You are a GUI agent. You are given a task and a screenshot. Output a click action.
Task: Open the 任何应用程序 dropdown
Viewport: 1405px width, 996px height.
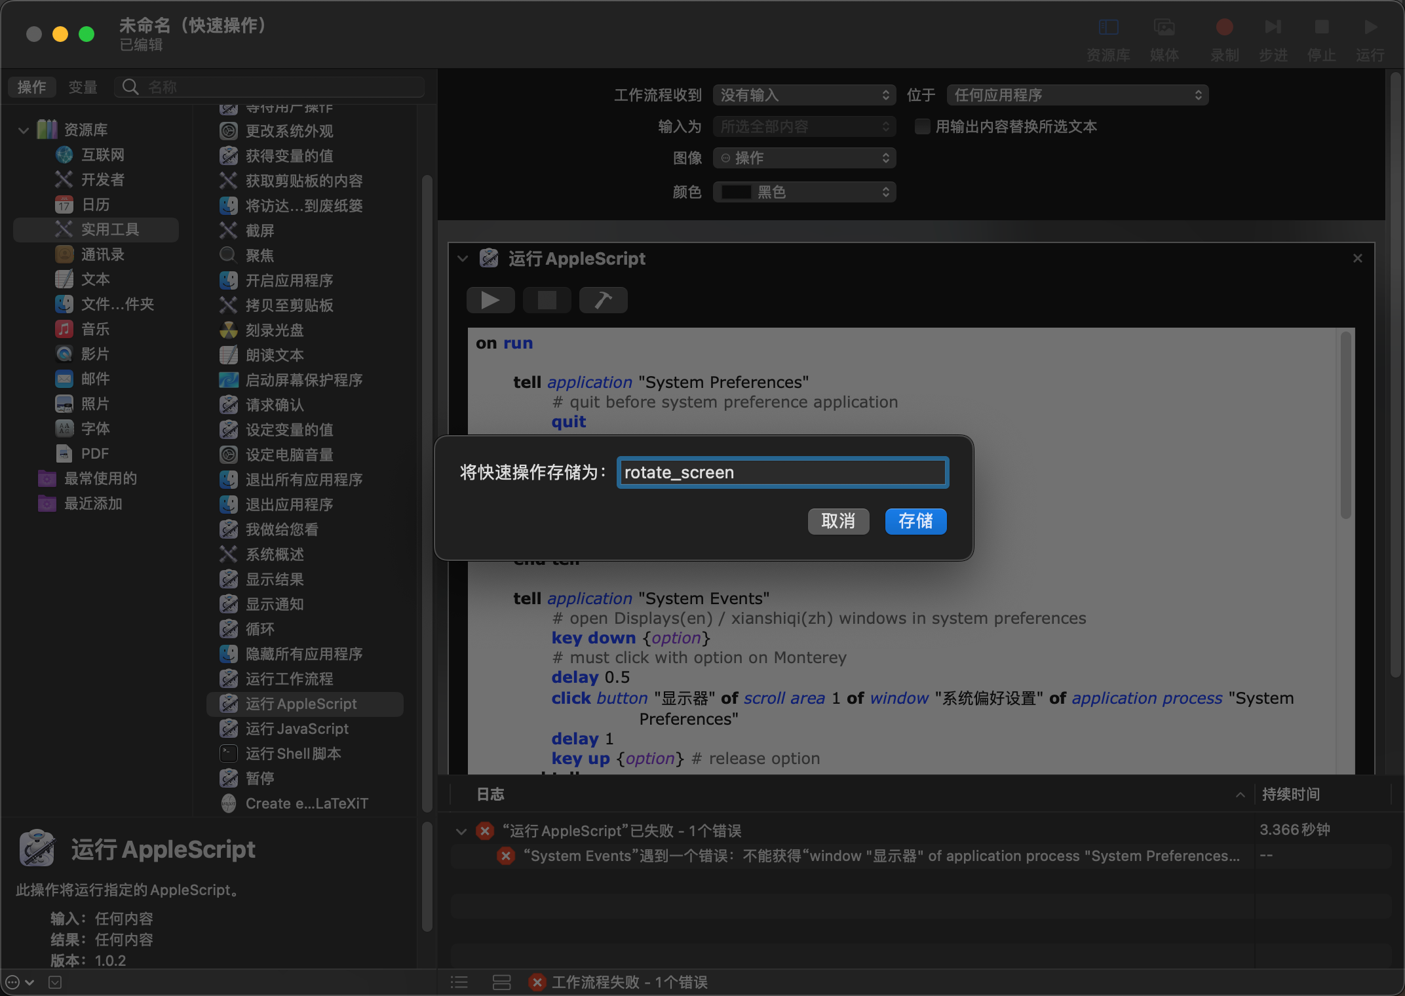pos(1076,94)
